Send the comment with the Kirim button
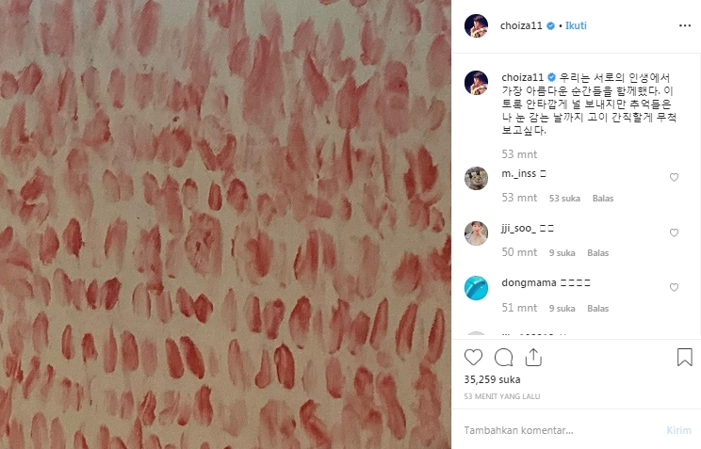The height and width of the screenshot is (449, 701). [x=678, y=430]
